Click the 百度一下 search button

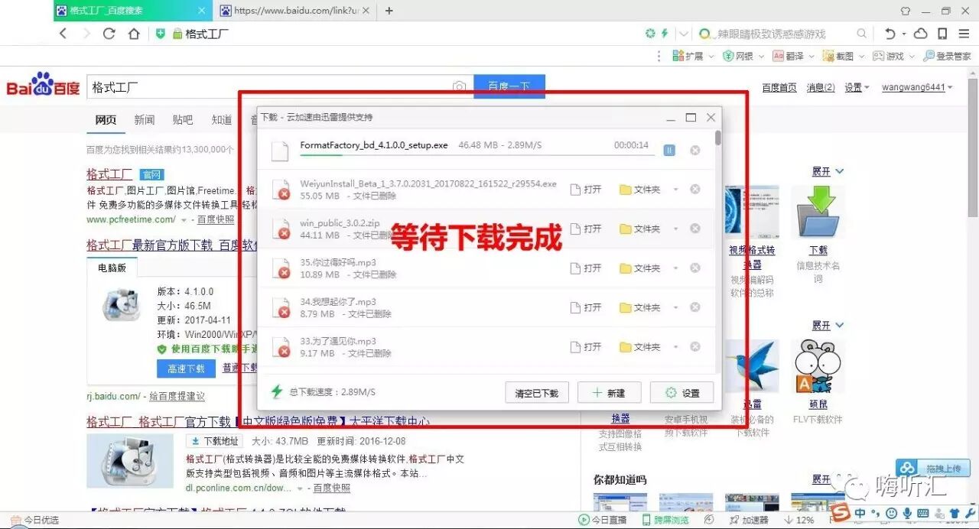click(x=509, y=86)
